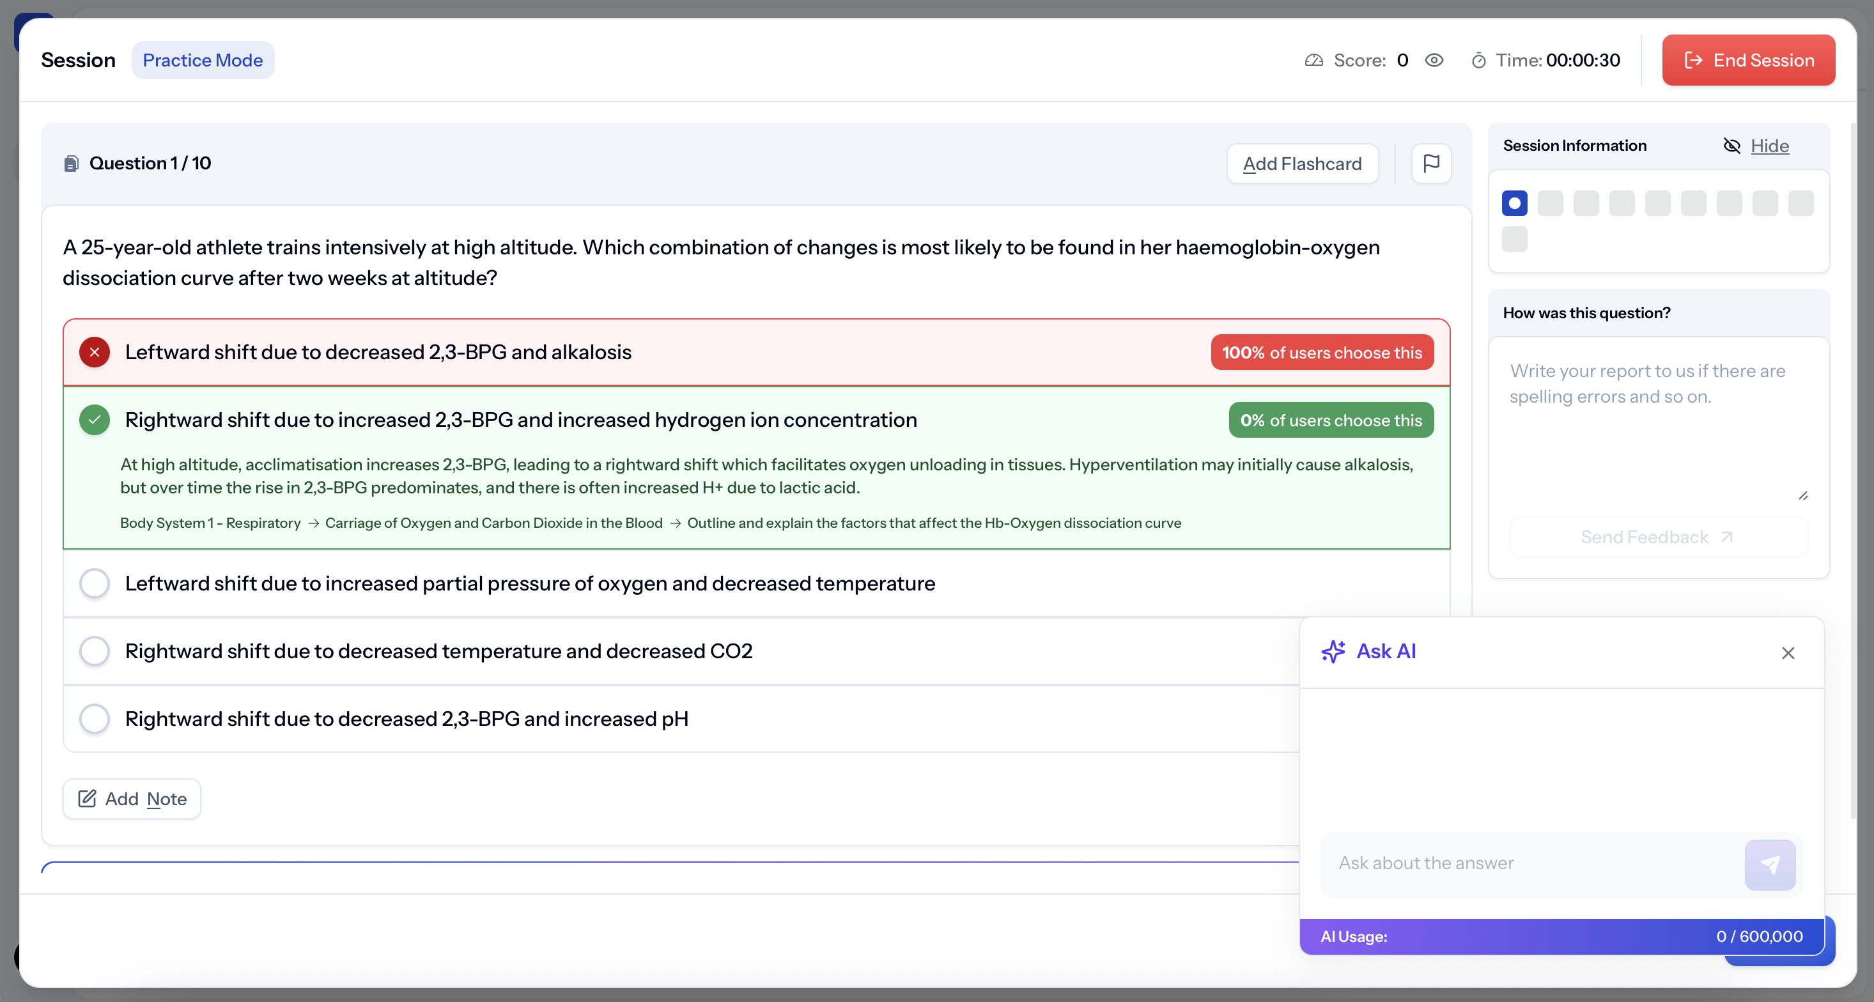Screen dimensions: 1874x1002
Task: Click the Ask AI sparkle icon
Action: [x=1333, y=652]
